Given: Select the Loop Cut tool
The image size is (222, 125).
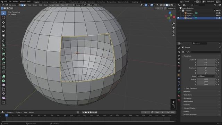Looking at the screenshot, I should 3,68.
